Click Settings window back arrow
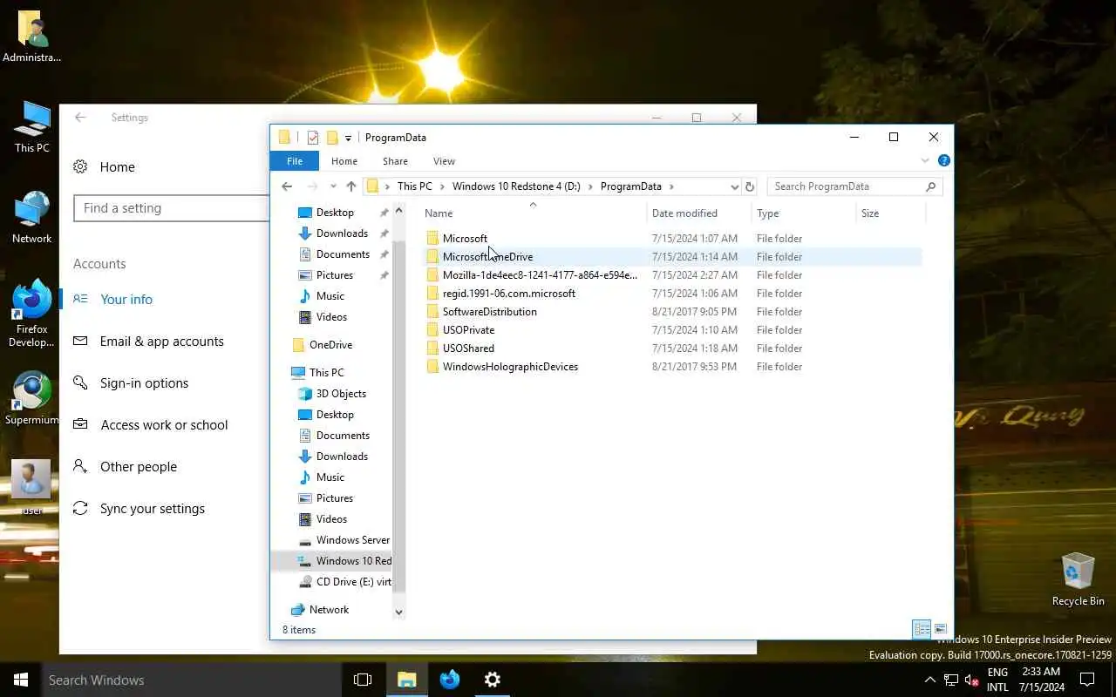 tap(80, 118)
